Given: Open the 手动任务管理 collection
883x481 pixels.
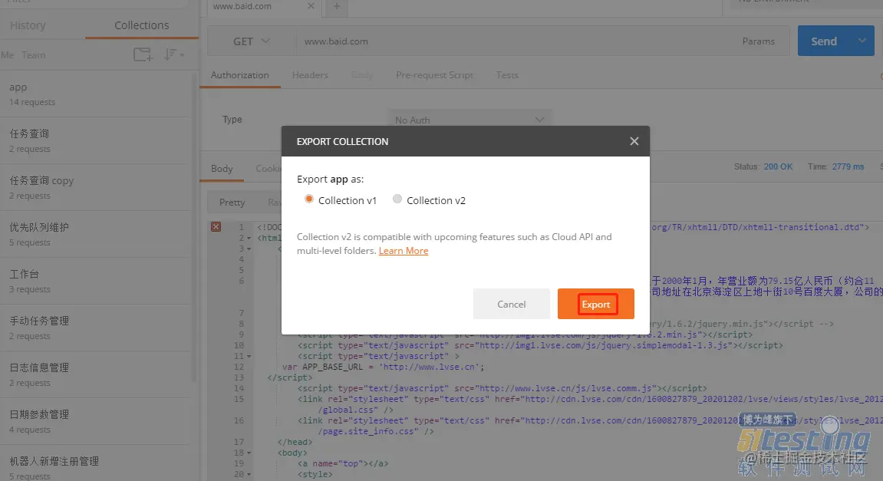Looking at the screenshot, I should pyautogui.click(x=96, y=328).
